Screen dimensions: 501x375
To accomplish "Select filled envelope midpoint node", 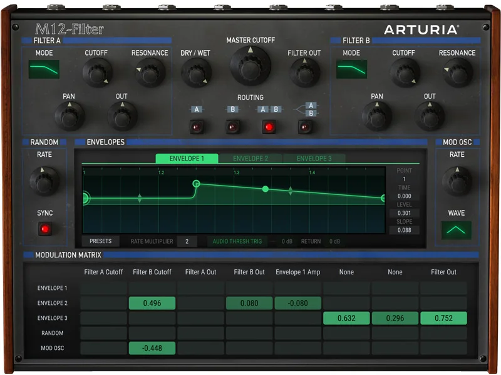I will (x=265, y=189).
